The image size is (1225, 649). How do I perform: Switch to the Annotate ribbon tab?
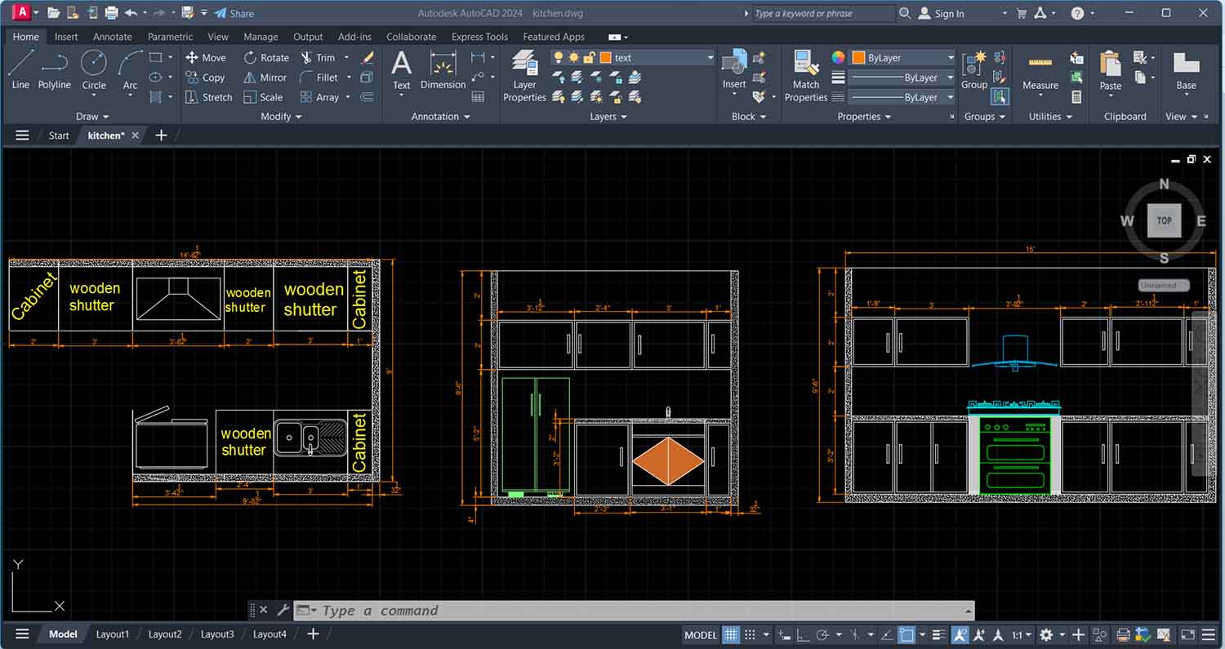(112, 37)
